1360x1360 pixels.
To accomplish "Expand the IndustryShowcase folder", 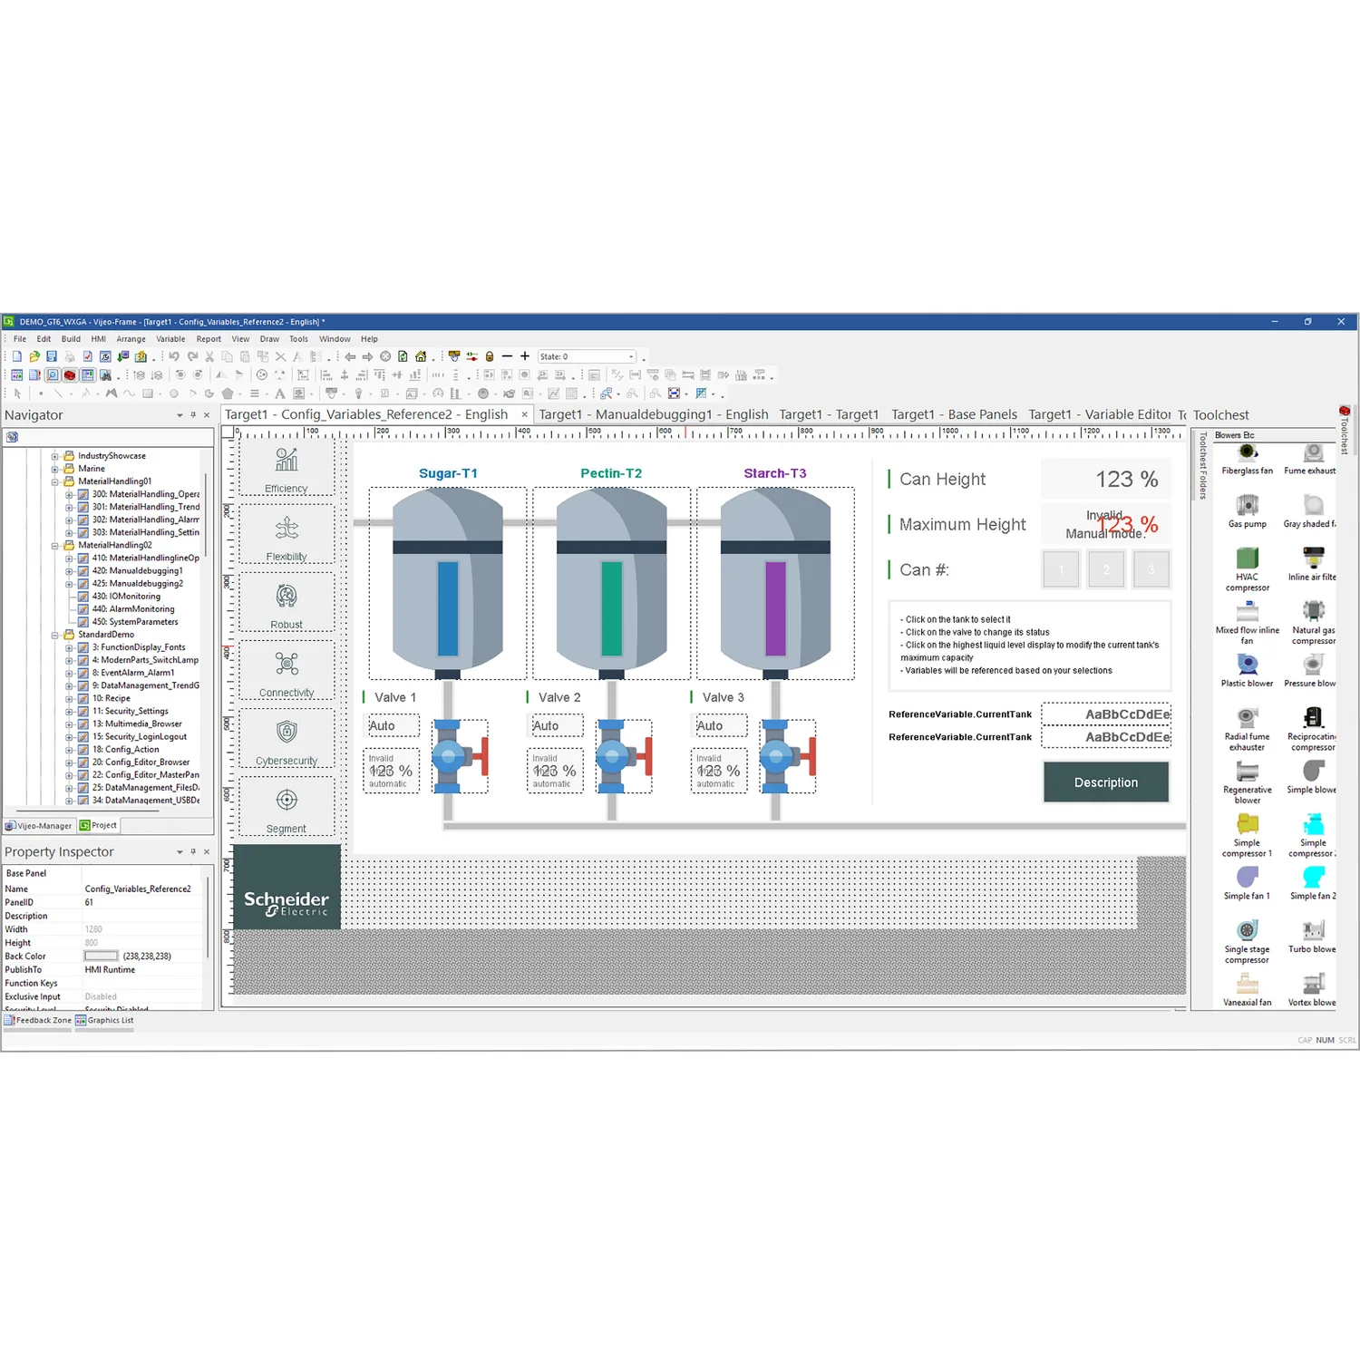I will [x=55, y=456].
